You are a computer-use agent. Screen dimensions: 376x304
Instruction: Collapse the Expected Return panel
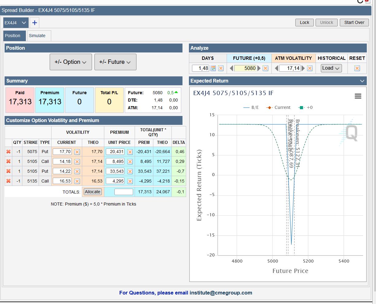pyautogui.click(x=362, y=81)
